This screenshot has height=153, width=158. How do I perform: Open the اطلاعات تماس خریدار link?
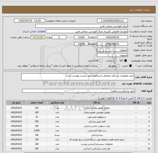click(34, 32)
